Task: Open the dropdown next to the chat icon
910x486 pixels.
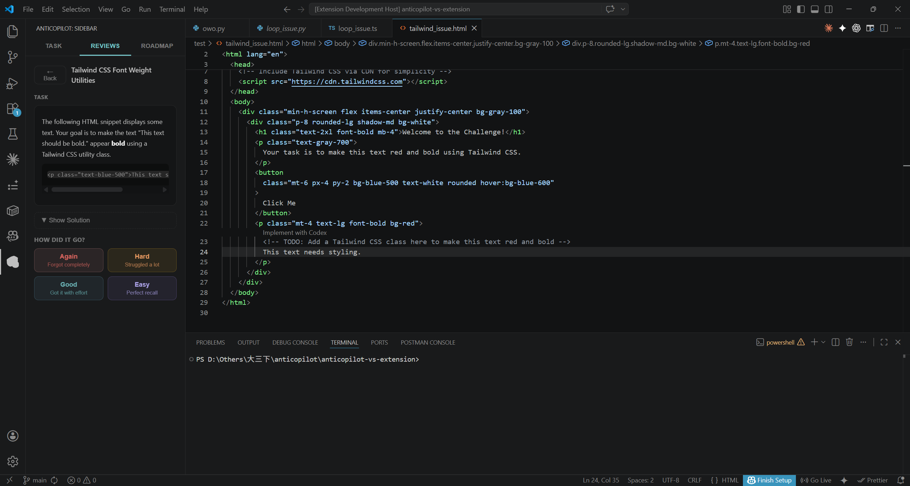Action: click(x=623, y=9)
